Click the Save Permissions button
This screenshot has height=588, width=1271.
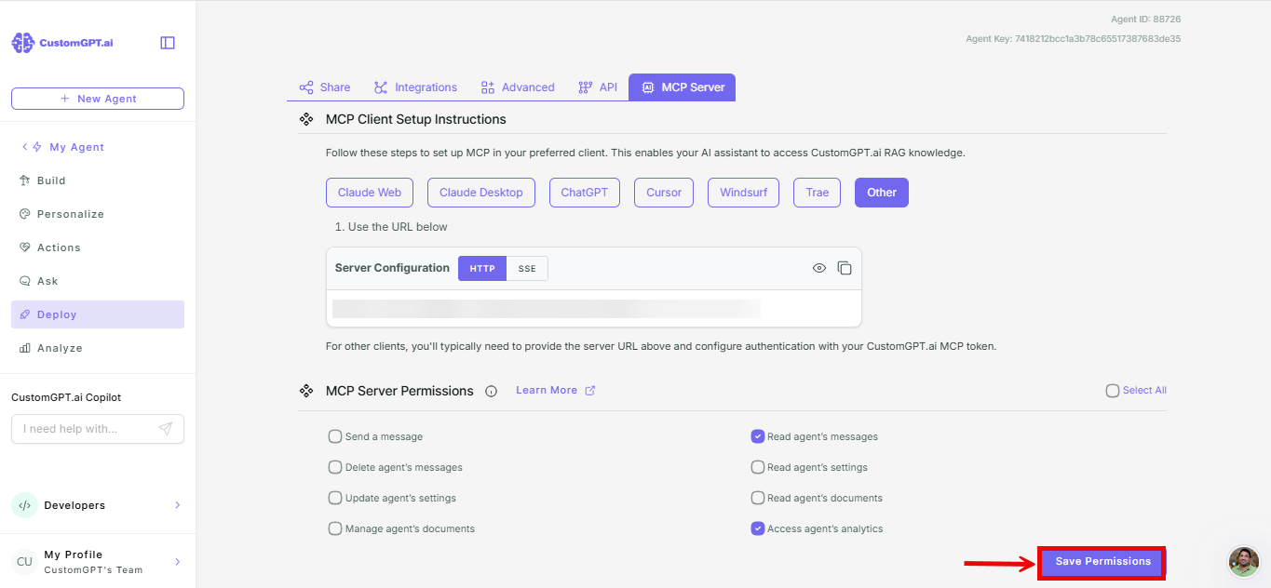pos(1102,562)
